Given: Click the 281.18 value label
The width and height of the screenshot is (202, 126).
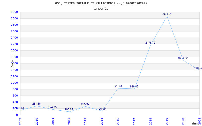Looking at the screenshot, I should (36, 104).
